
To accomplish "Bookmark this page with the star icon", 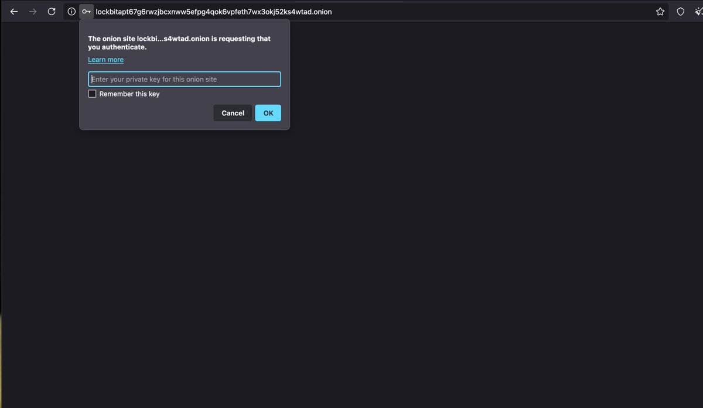I will 660,11.
